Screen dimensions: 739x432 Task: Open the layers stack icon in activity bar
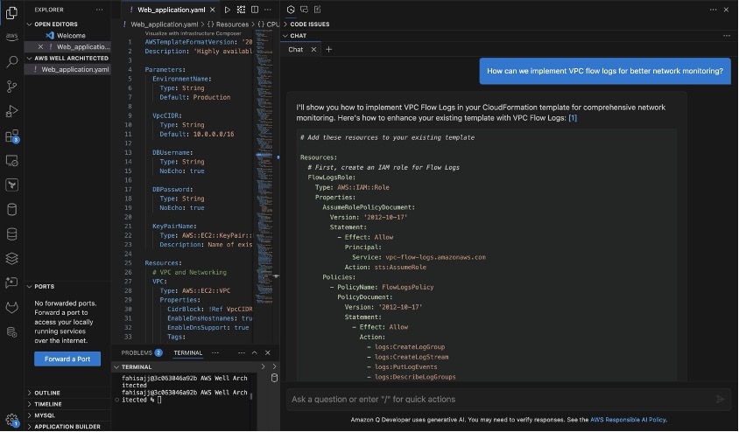[x=11, y=258]
